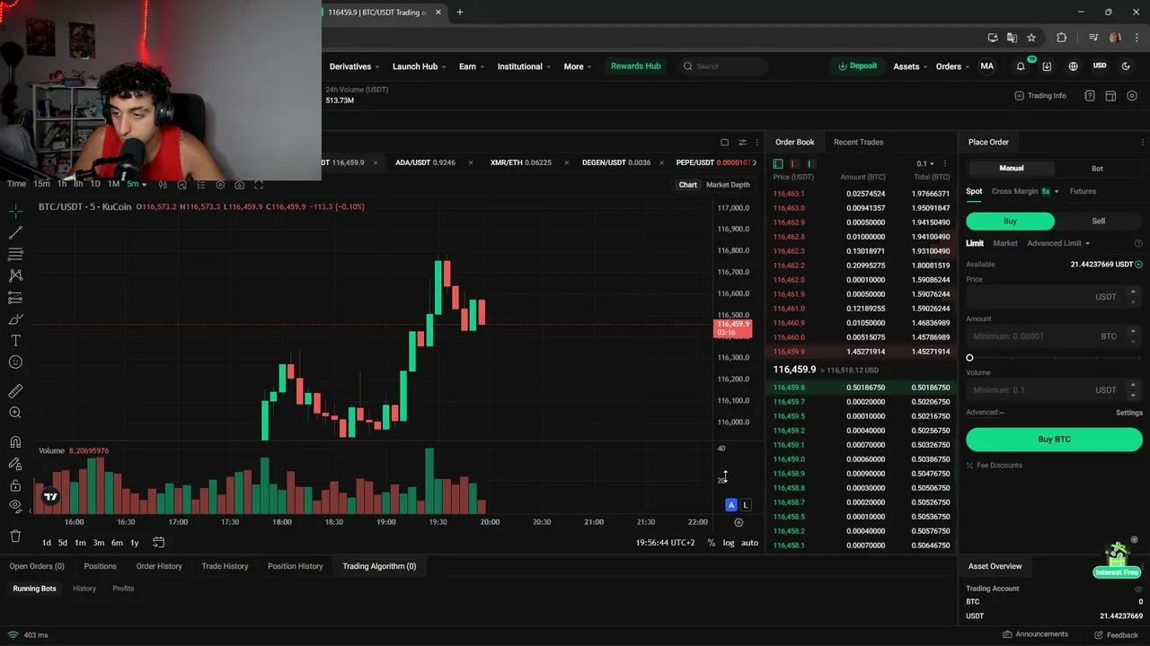Viewport: 1150px width, 646px height.
Task: Open the trading layout icon
Action: pos(1110,96)
